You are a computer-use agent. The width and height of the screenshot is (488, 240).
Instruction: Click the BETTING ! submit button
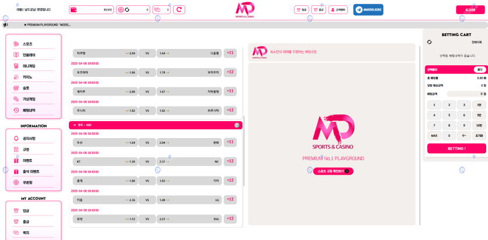456,149
